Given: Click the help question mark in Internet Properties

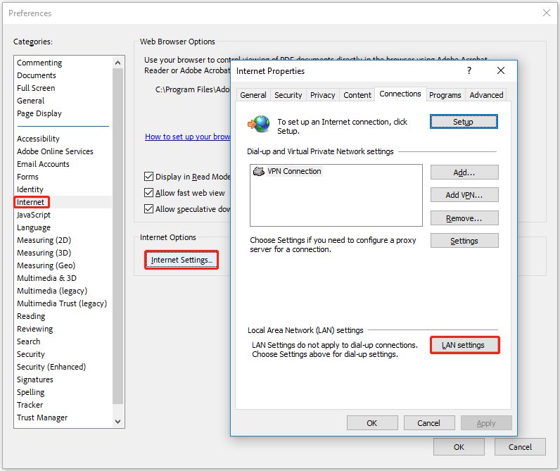Looking at the screenshot, I should coord(469,70).
